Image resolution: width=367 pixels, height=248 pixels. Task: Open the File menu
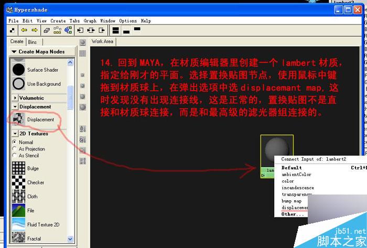click(x=13, y=21)
